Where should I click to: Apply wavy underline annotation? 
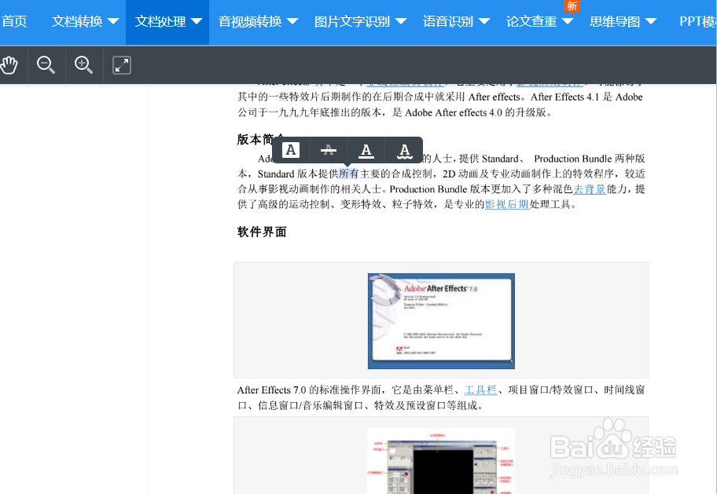[x=403, y=150]
